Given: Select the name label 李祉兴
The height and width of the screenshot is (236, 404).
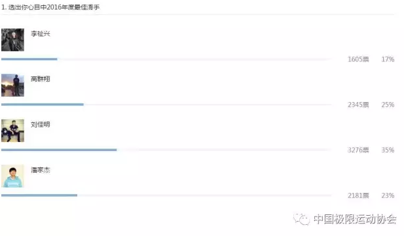Looking at the screenshot, I should [41, 34].
